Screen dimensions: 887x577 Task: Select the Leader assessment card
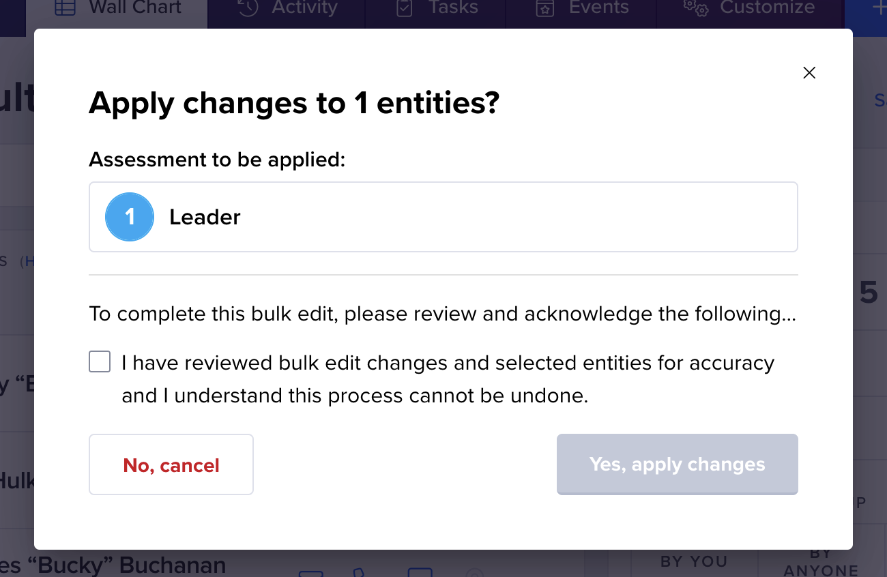(443, 217)
